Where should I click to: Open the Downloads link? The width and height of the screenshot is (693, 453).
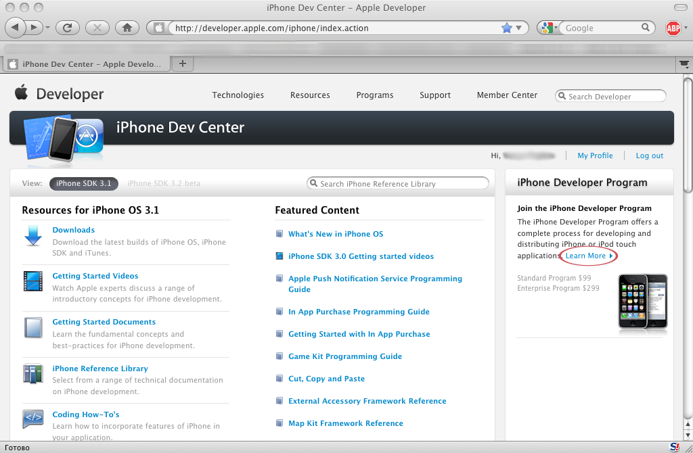pos(73,230)
